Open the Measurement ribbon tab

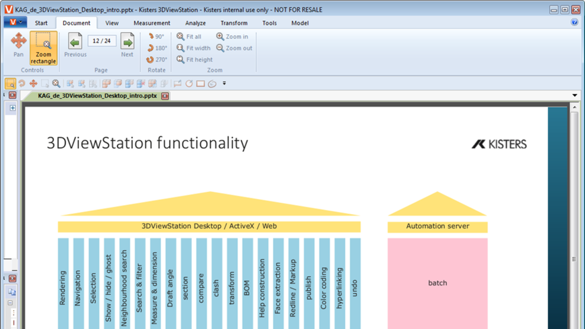coord(152,23)
